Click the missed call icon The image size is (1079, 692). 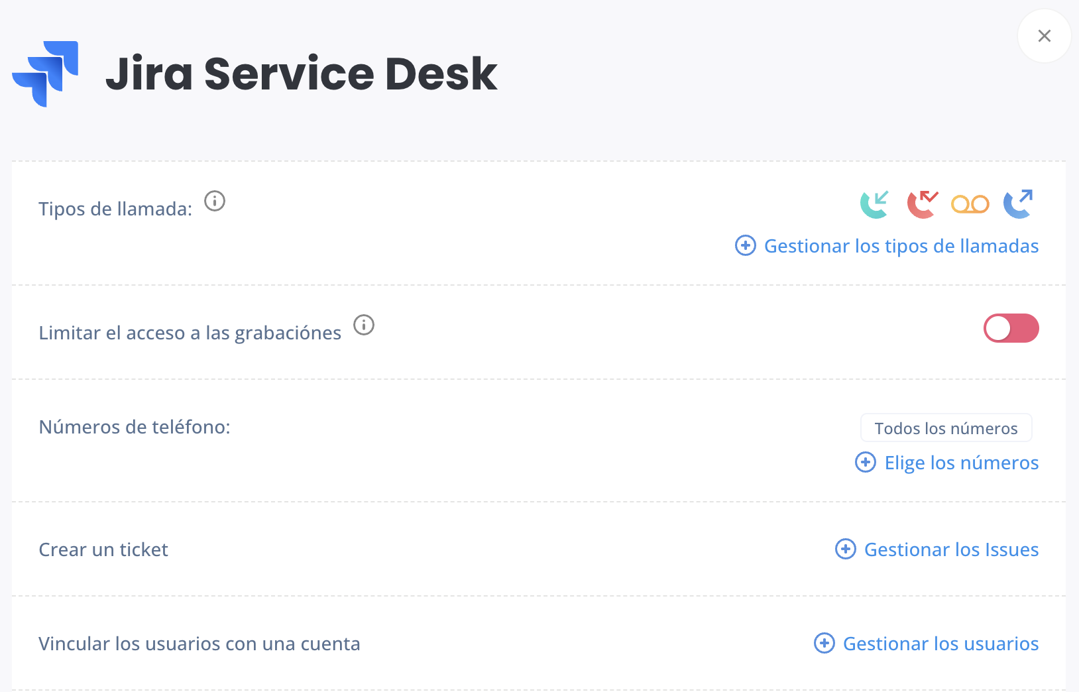pos(923,204)
